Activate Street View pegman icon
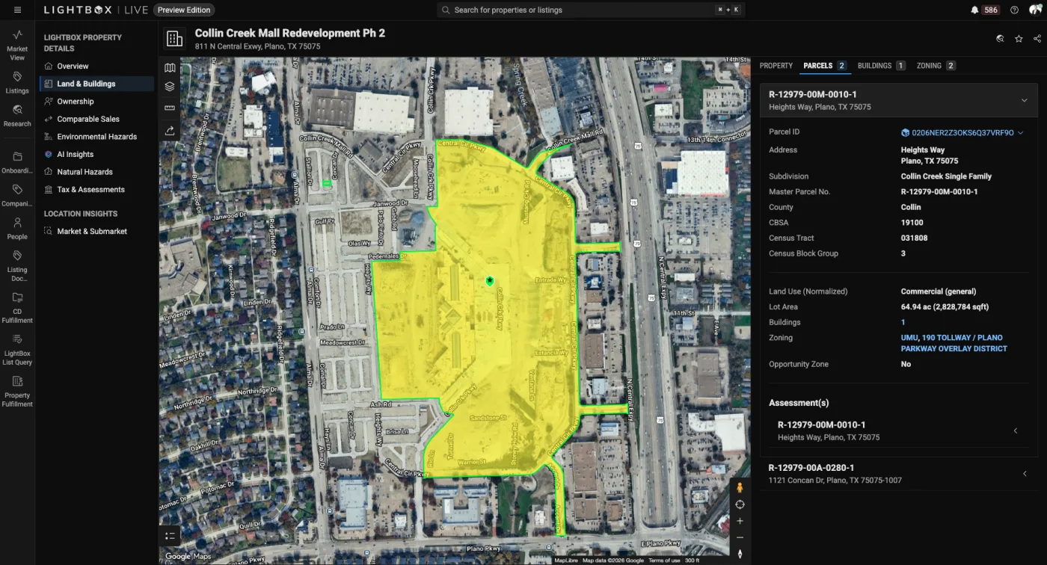 740,487
